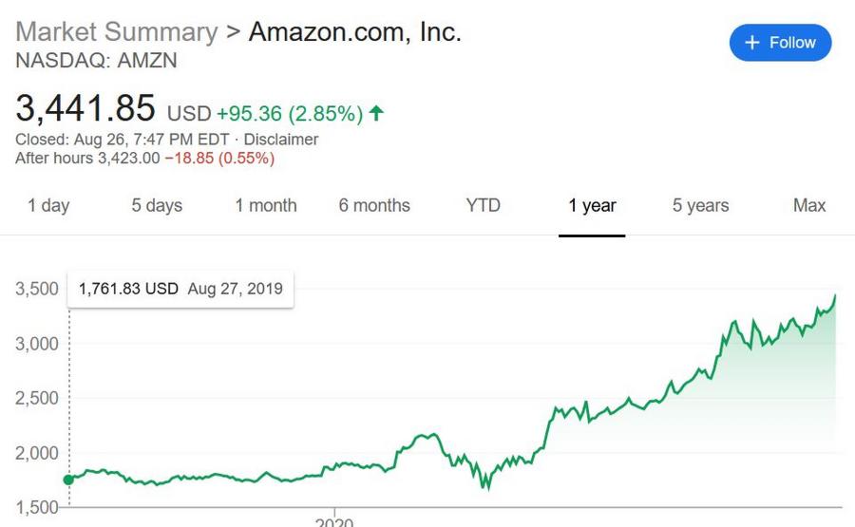Image resolution: width=855 pixels, height=527 pixels.
Task: Open the Market Summary breadcrumb link
Action: [117, 31]
